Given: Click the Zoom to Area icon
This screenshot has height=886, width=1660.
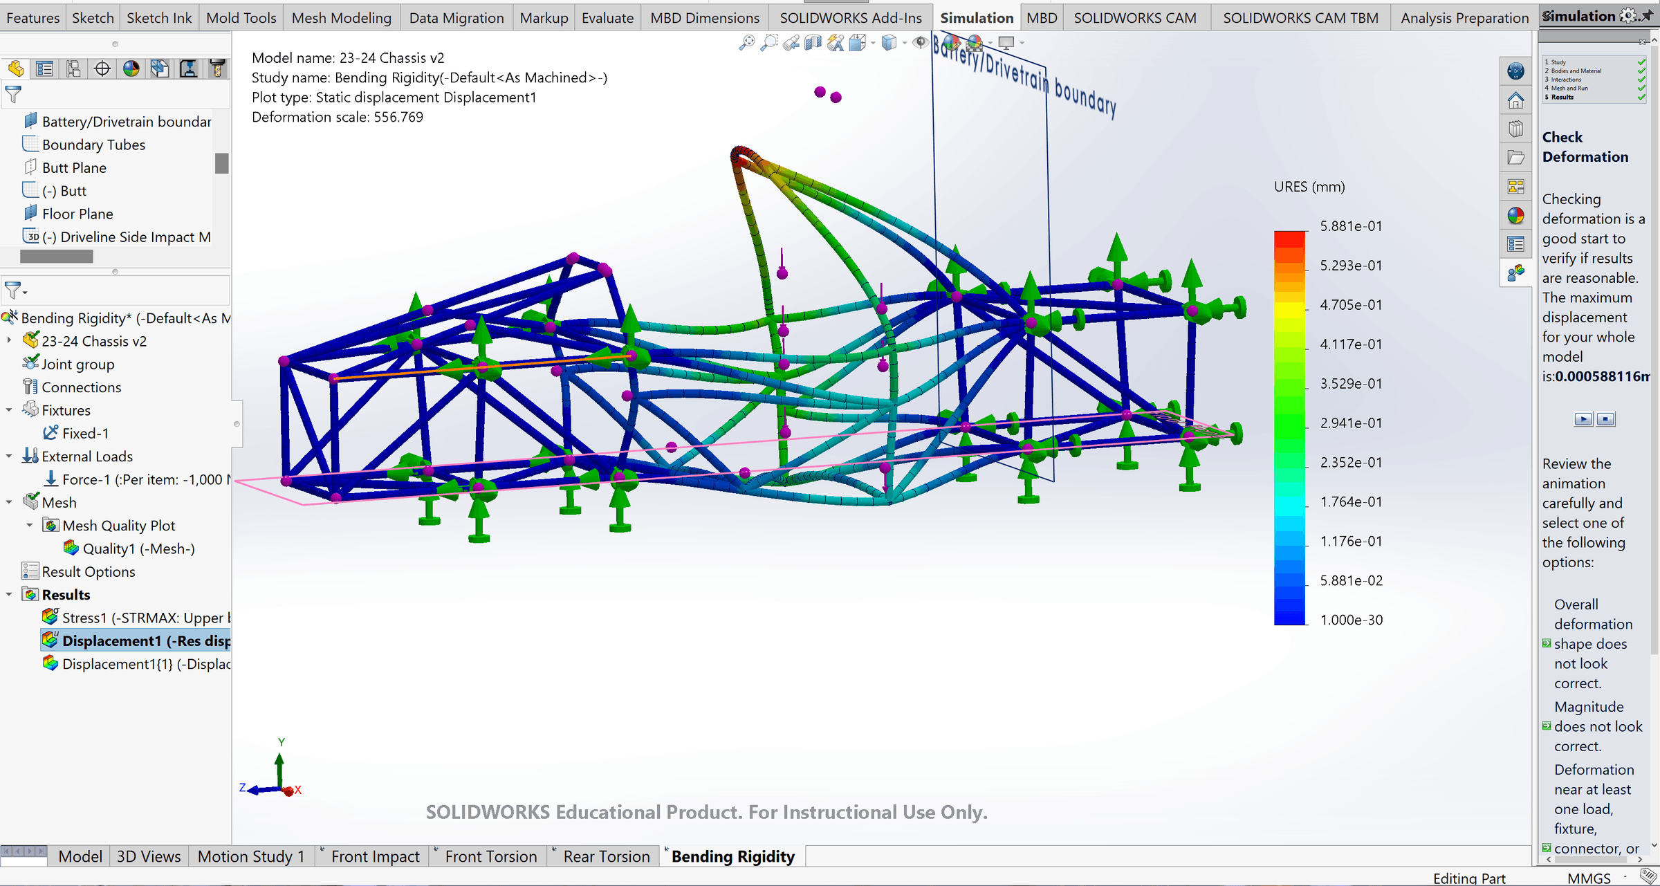Looking at the screenshot, I should [x=768, y=43].
